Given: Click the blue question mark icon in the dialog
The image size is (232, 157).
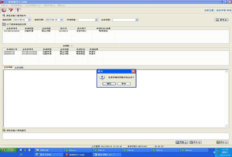Looking at the screenshot, I should click(x=102, y=77).
